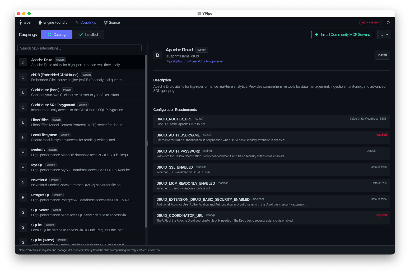Select MariaDB in the list
410x274 pixels.
click(80, 152)
